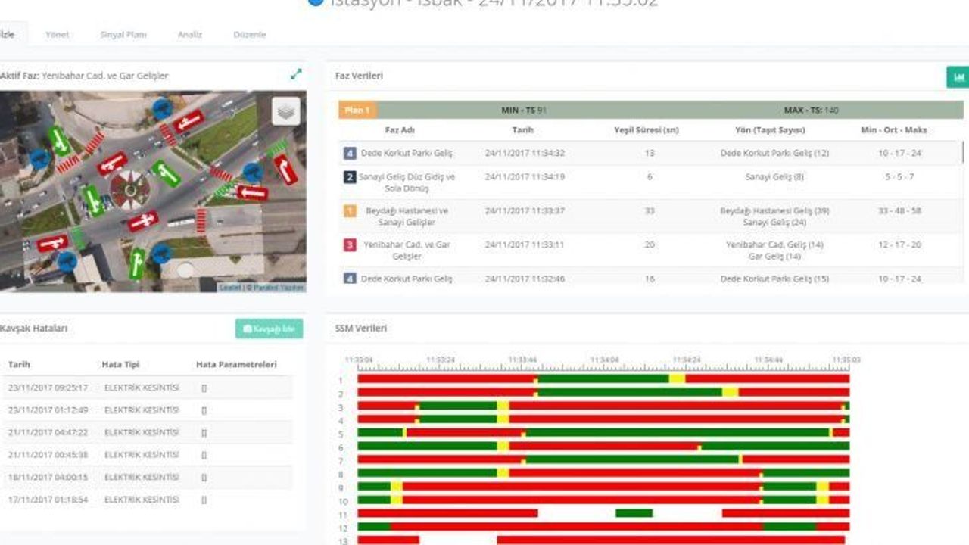The width and height of the screenshot is (969, 545).
Task: Click the green up-arrow lane marker at map bottom
Action: (x=137, y=263)
